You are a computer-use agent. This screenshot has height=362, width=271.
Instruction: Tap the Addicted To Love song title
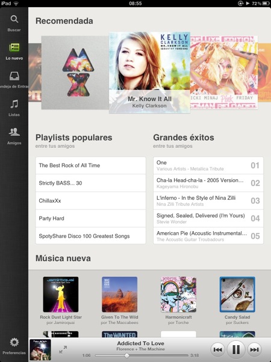click(140, 343)
